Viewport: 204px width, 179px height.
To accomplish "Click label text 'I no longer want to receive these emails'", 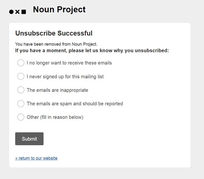I will [x=69, y=63].
